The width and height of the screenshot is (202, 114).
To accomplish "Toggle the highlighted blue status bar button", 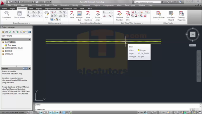I will point(64,112).
